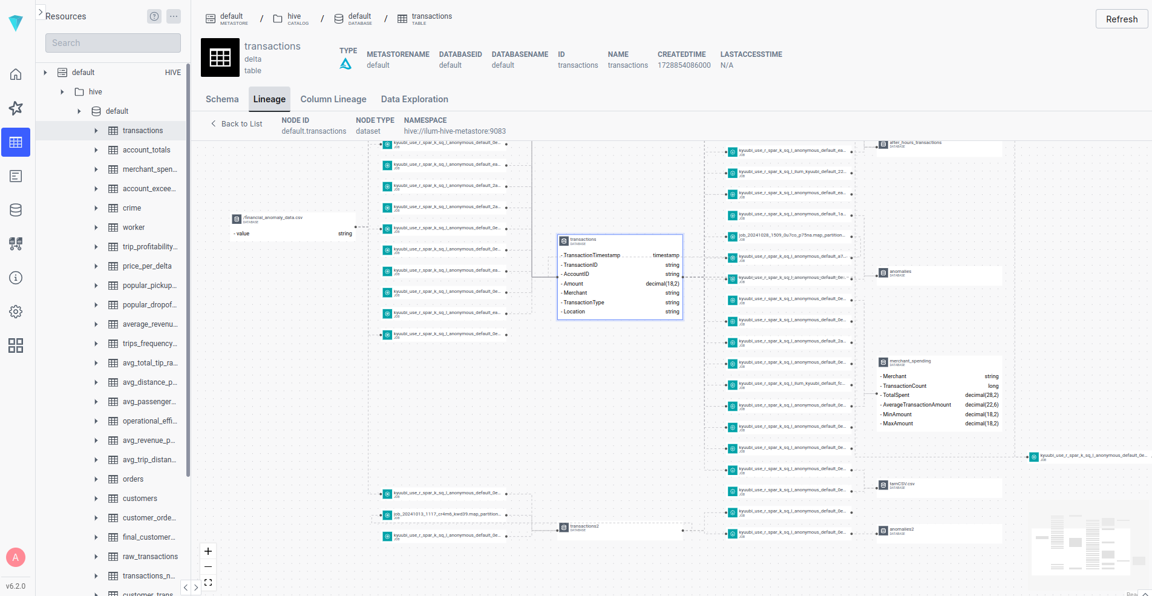Viewport: 1152px width, 596px height.
Task: Expand the customers table in the tree
Action: tap(96, 498)
